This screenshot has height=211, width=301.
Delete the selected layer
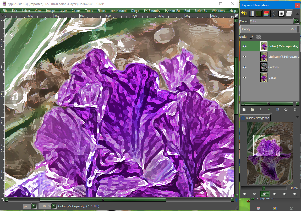pyautogui.click(x=295, y=110)
